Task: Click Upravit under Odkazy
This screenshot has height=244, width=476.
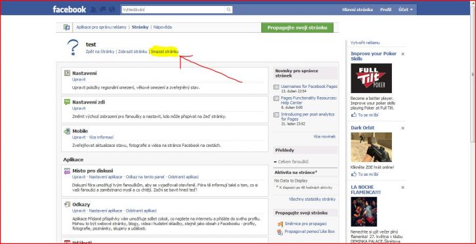Action: [x=79, y=211]
